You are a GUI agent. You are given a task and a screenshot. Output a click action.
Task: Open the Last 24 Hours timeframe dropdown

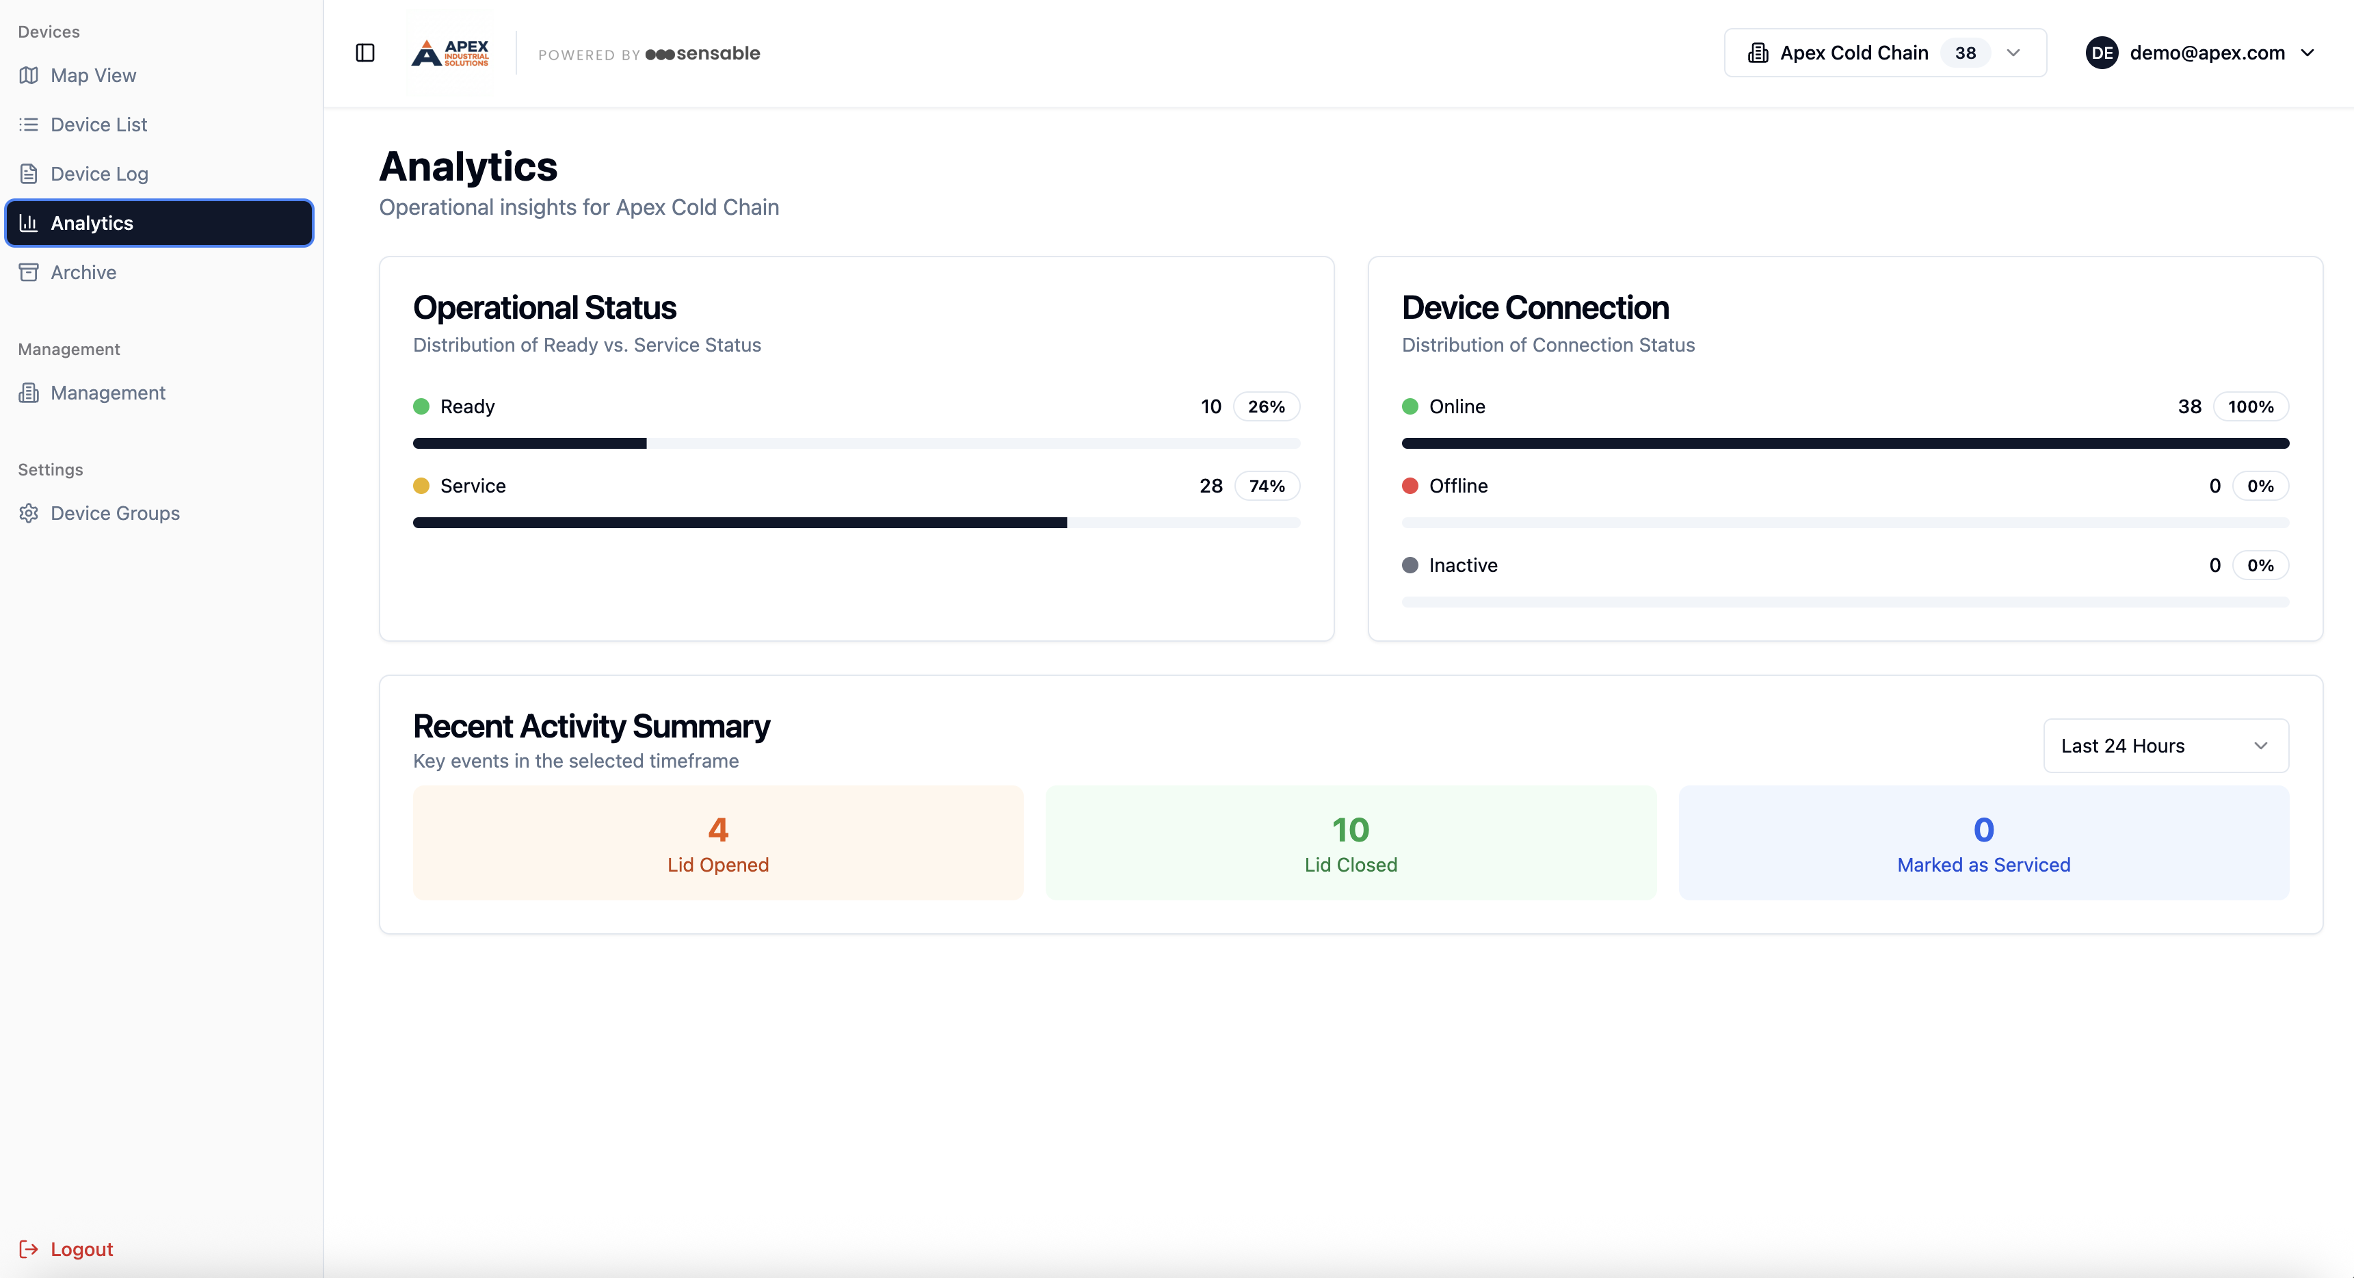(x=2165, y=746)
